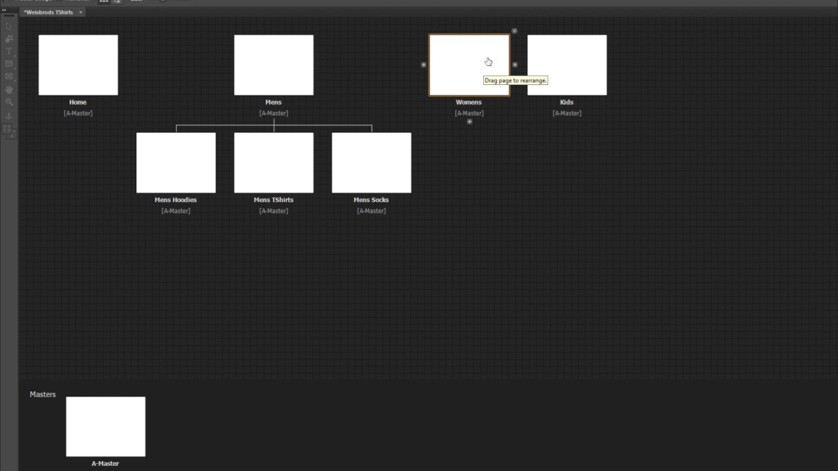Select the Kids page thumbnail

tap(567, 65)
